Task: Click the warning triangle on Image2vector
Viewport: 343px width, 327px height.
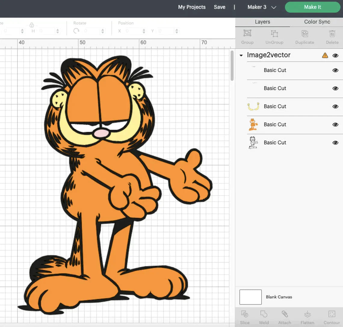Action: (325, 55)
